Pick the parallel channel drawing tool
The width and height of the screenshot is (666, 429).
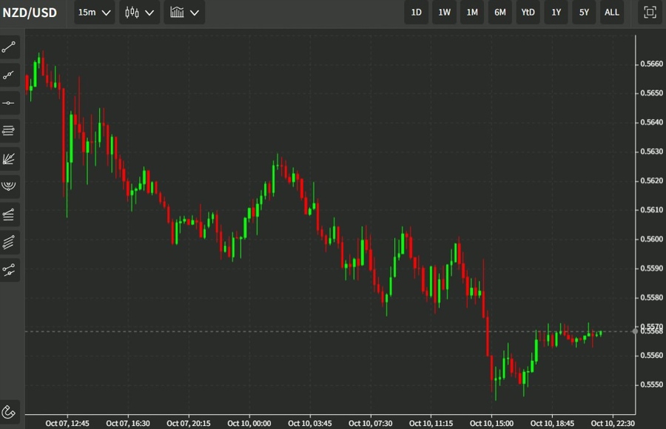coord(10,242)
